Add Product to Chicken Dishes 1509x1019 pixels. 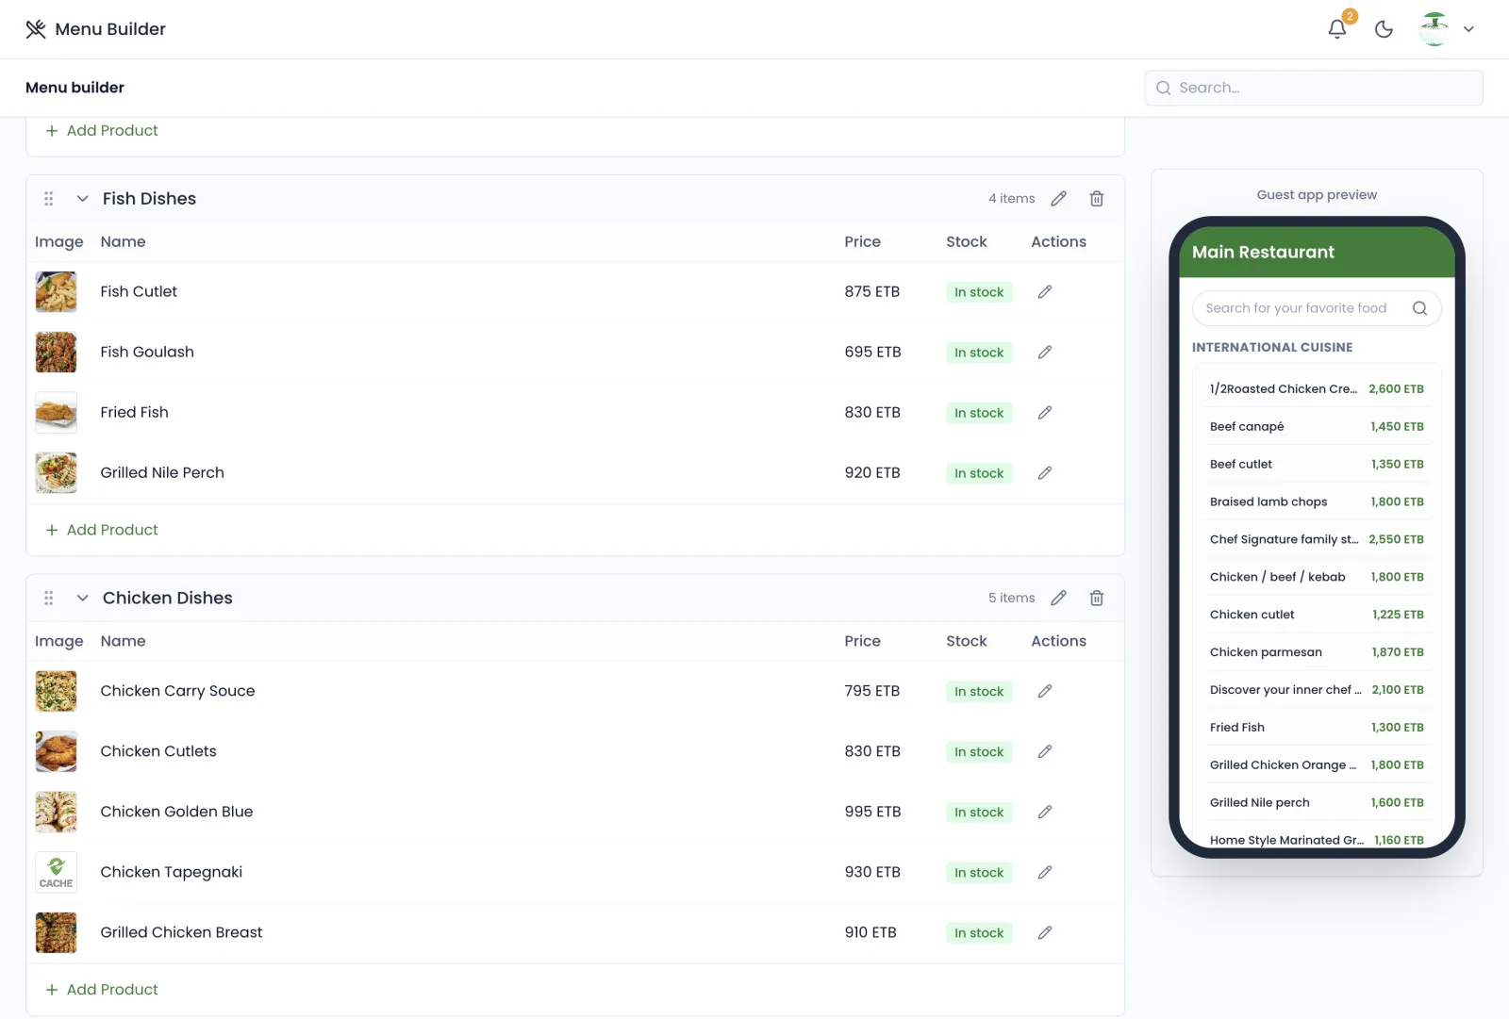tap(102, 990)
